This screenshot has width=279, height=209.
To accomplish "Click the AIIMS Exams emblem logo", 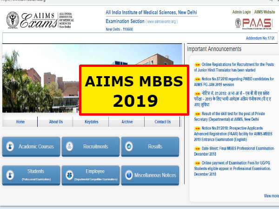I will click(13, 20).
